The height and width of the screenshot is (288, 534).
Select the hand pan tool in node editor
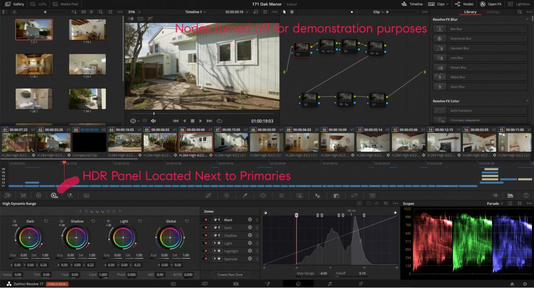pos(293,11)
